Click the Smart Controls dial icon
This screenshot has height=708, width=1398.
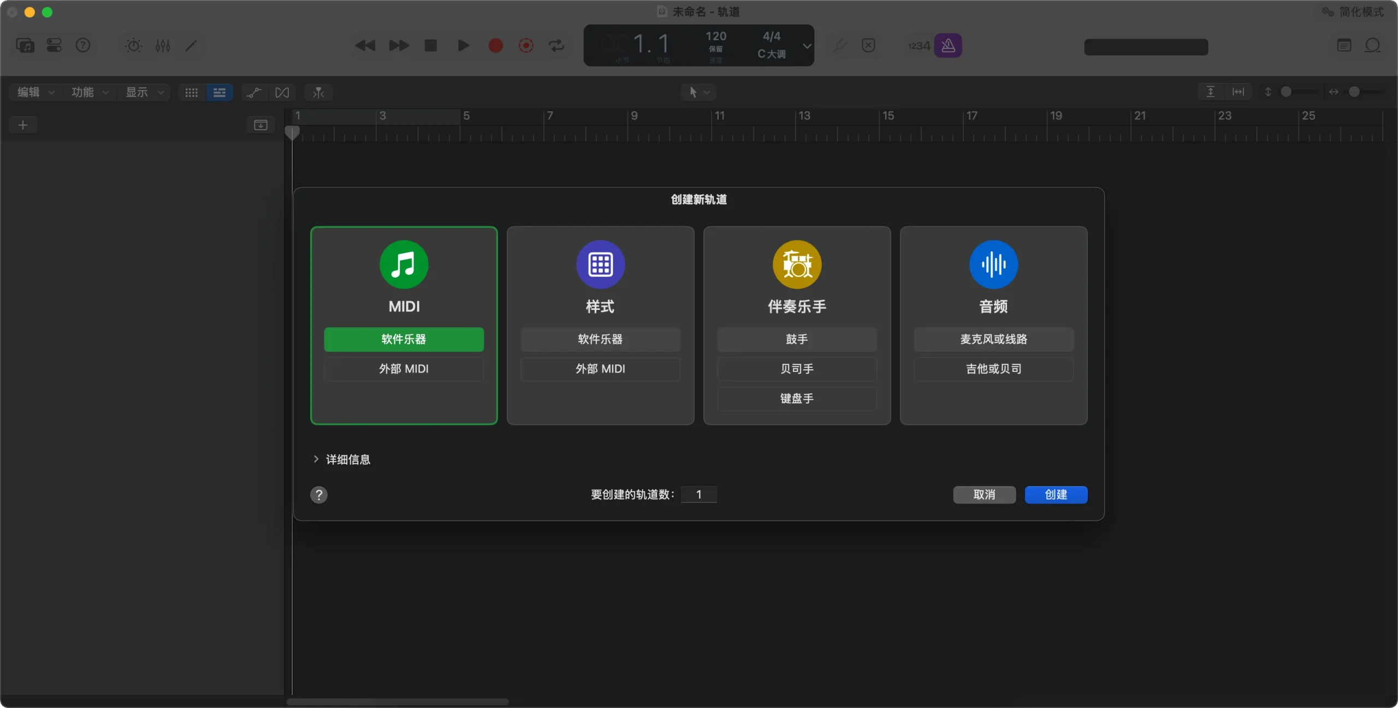point(133,45)
